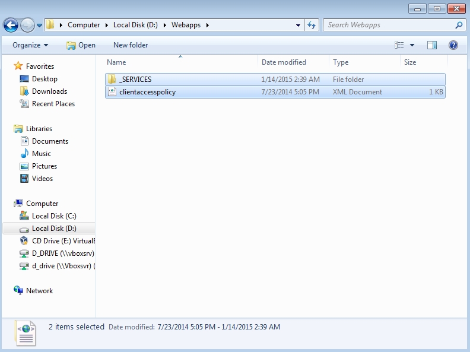
Task: Click Open in the toolbar
Action: (x=81, y=45)
